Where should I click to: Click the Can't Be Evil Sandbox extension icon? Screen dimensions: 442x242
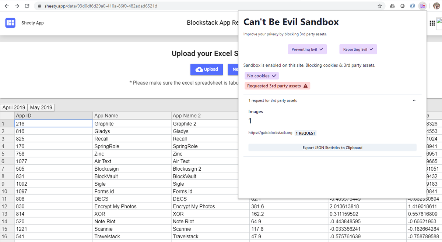coord(423,6)
